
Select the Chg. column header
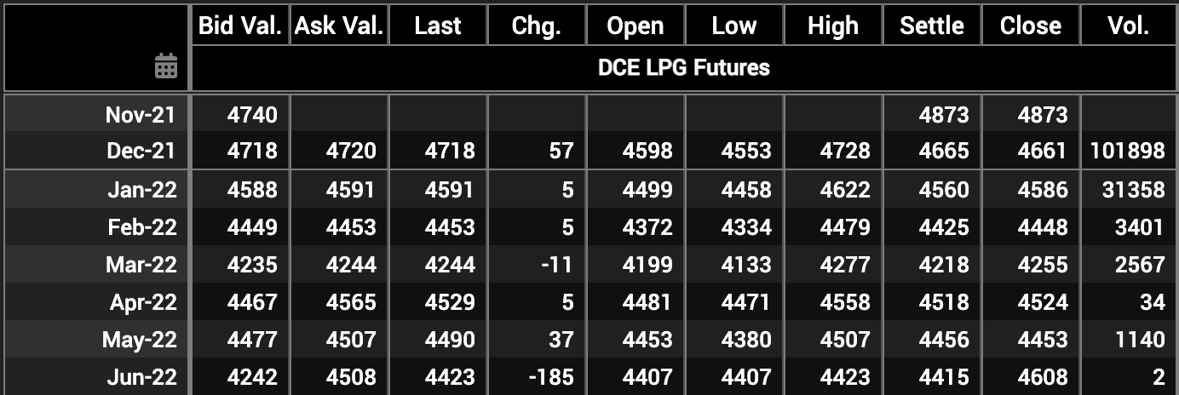coord(537,26)
